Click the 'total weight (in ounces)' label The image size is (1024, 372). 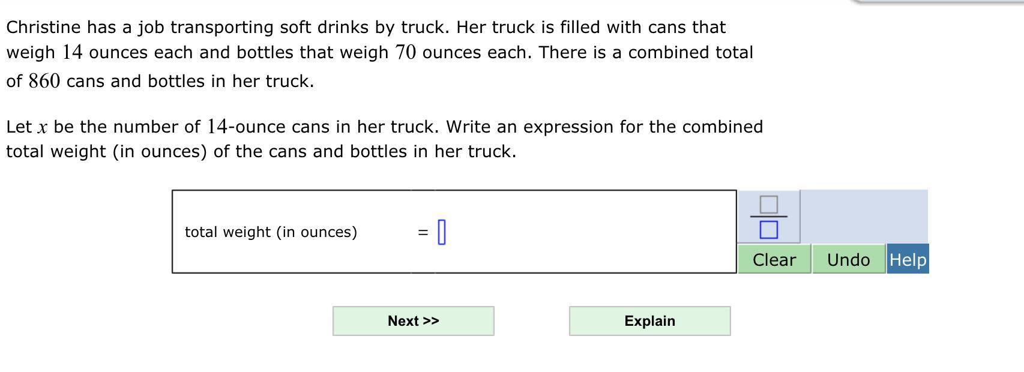tap(271, 232)
